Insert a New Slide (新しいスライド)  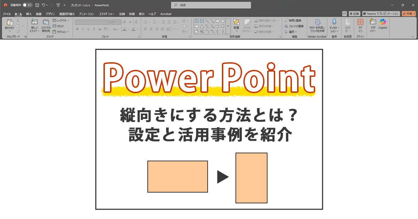tap(34, 25)
